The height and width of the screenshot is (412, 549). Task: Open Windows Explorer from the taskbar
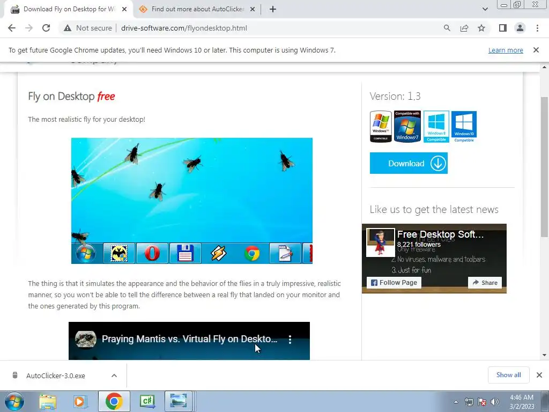(x=47, y=401)
